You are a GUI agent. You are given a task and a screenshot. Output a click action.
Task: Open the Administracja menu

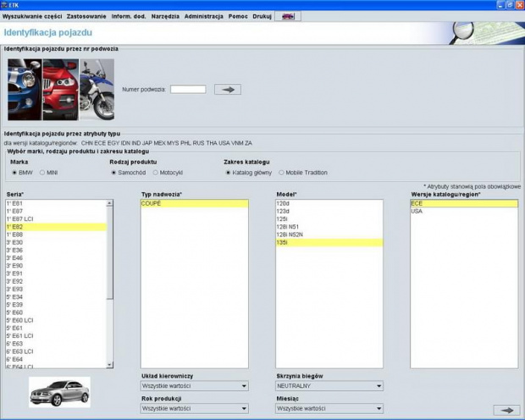(x=204, y=16)
